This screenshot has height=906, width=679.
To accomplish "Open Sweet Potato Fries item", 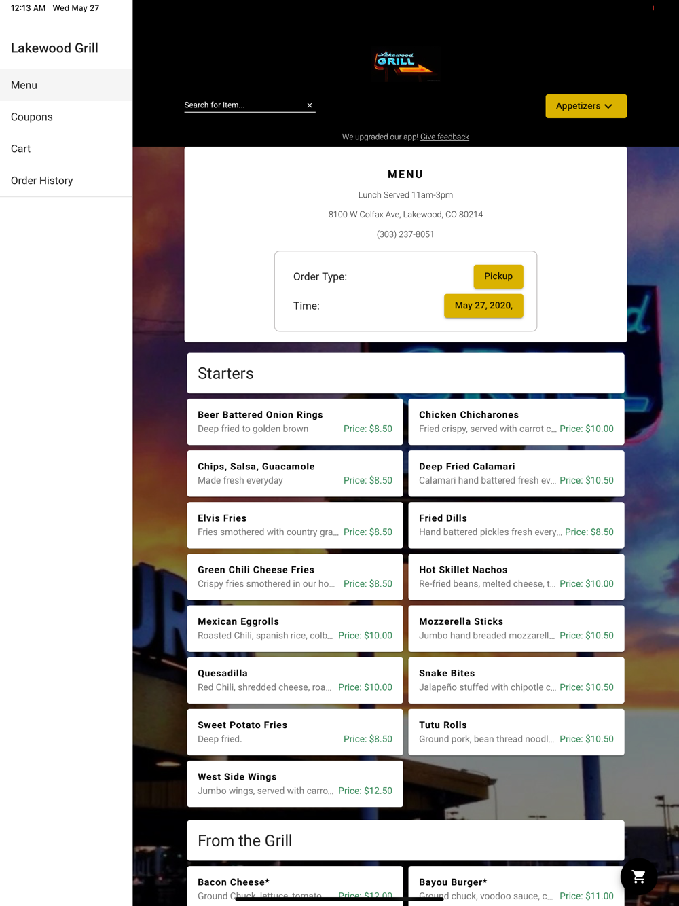I will click(x=295, y=732).
